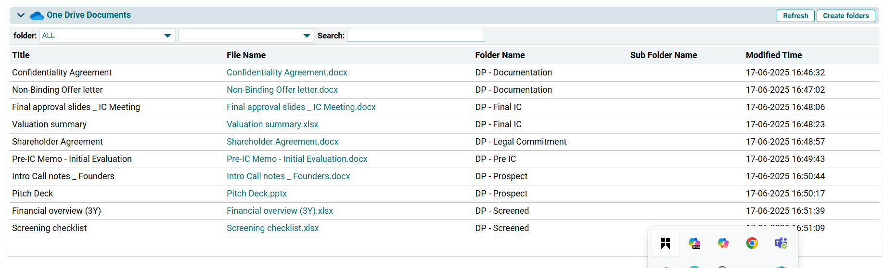Click the Modified Time column header
This screenshot has height=268, width=884.
tap(773, 55)
